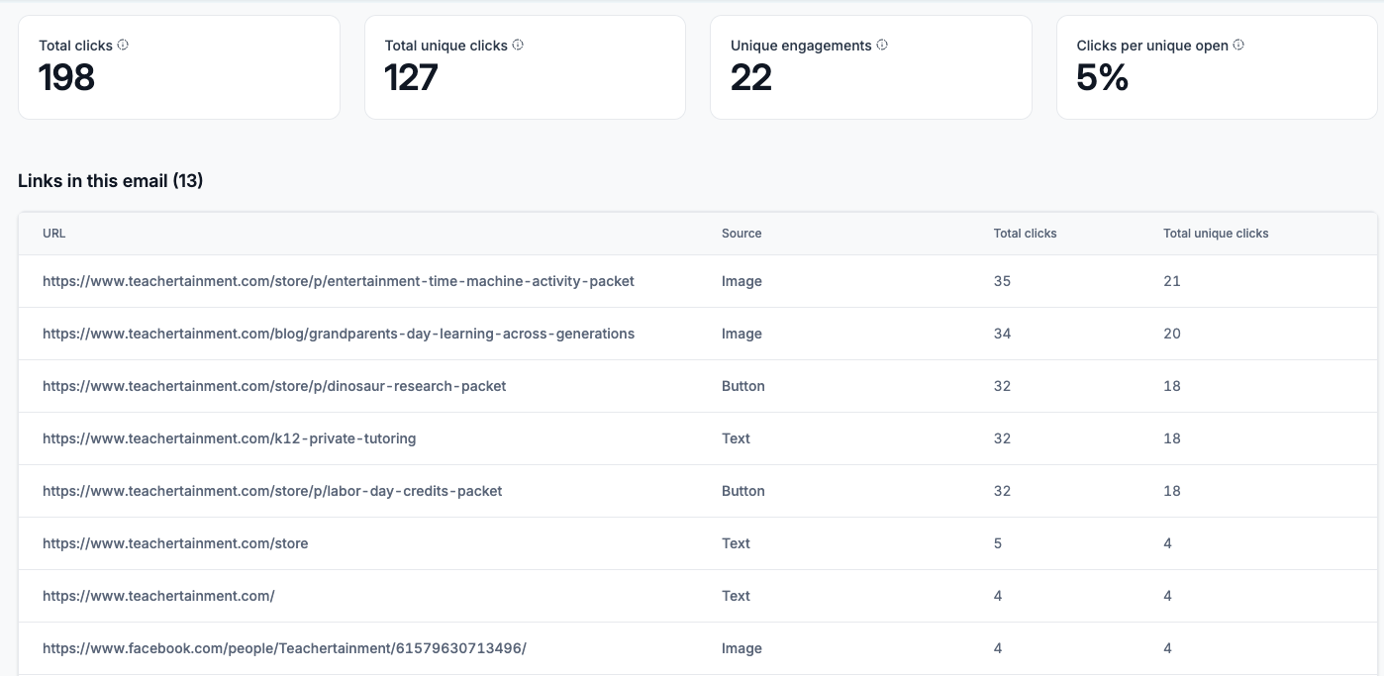Click total clicks value 34

click(1003, 334)
